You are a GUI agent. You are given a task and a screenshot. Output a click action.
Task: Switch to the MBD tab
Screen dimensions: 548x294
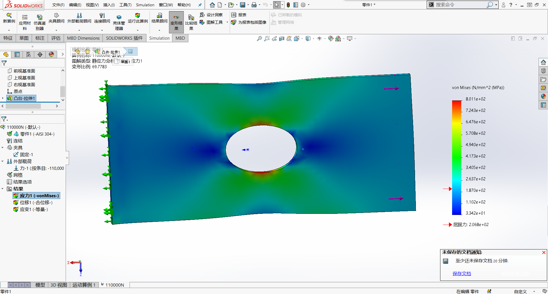point(180,38)
